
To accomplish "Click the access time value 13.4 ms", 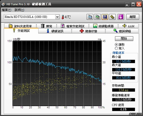I will point(123,90).
